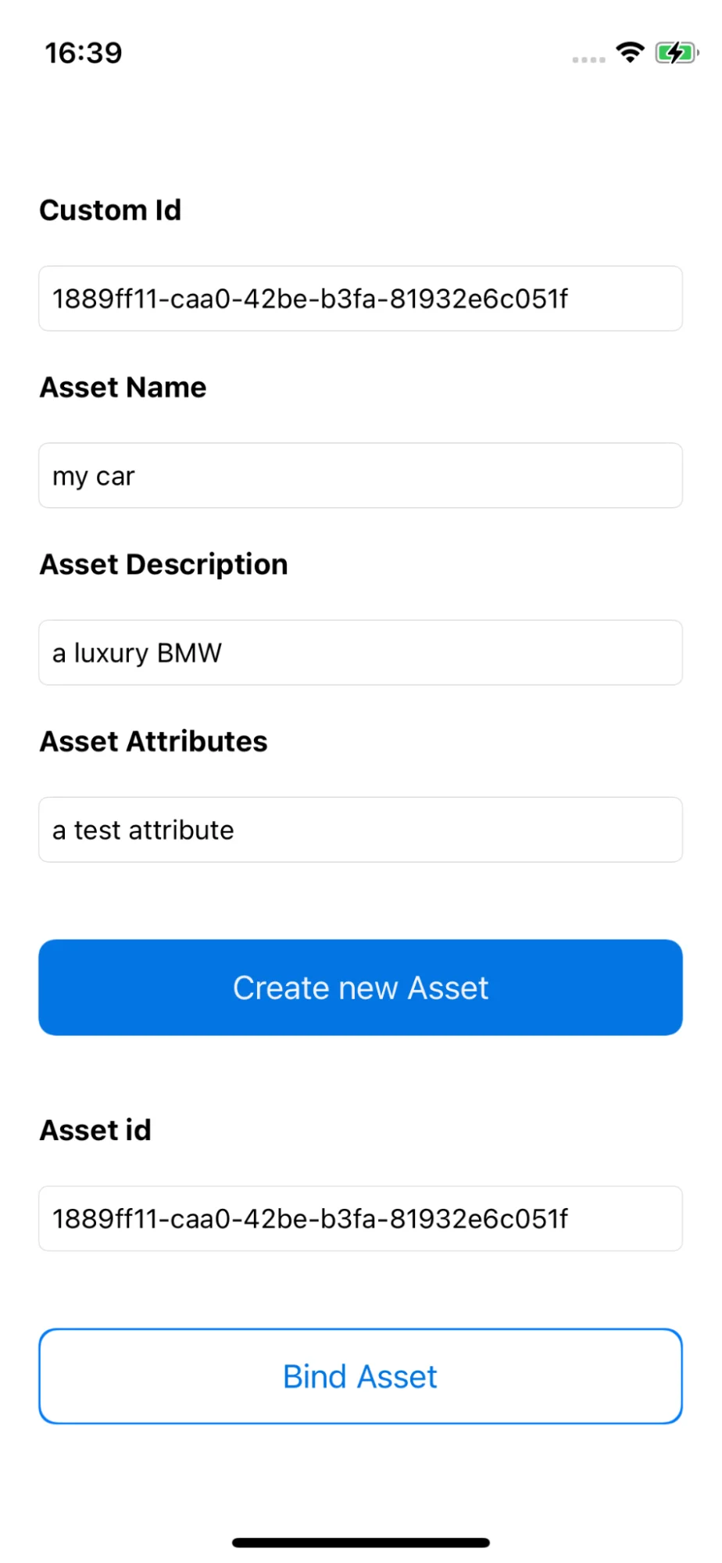The height and width of the screenshot is (1563, 722).
Task: Tap the charging battery icon
Action: click(676, 53)
